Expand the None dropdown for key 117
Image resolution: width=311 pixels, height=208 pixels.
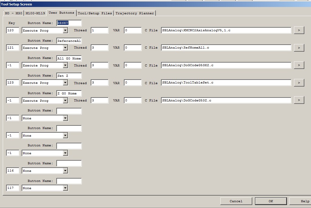tap(65, 188)
